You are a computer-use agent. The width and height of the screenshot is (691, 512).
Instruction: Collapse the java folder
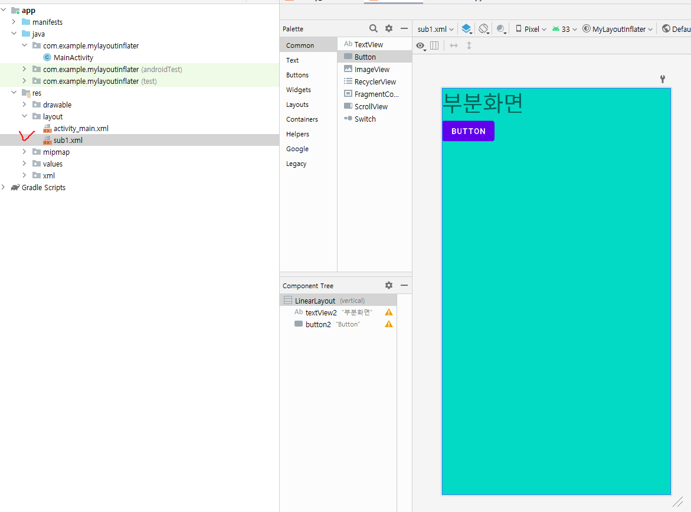14,34
